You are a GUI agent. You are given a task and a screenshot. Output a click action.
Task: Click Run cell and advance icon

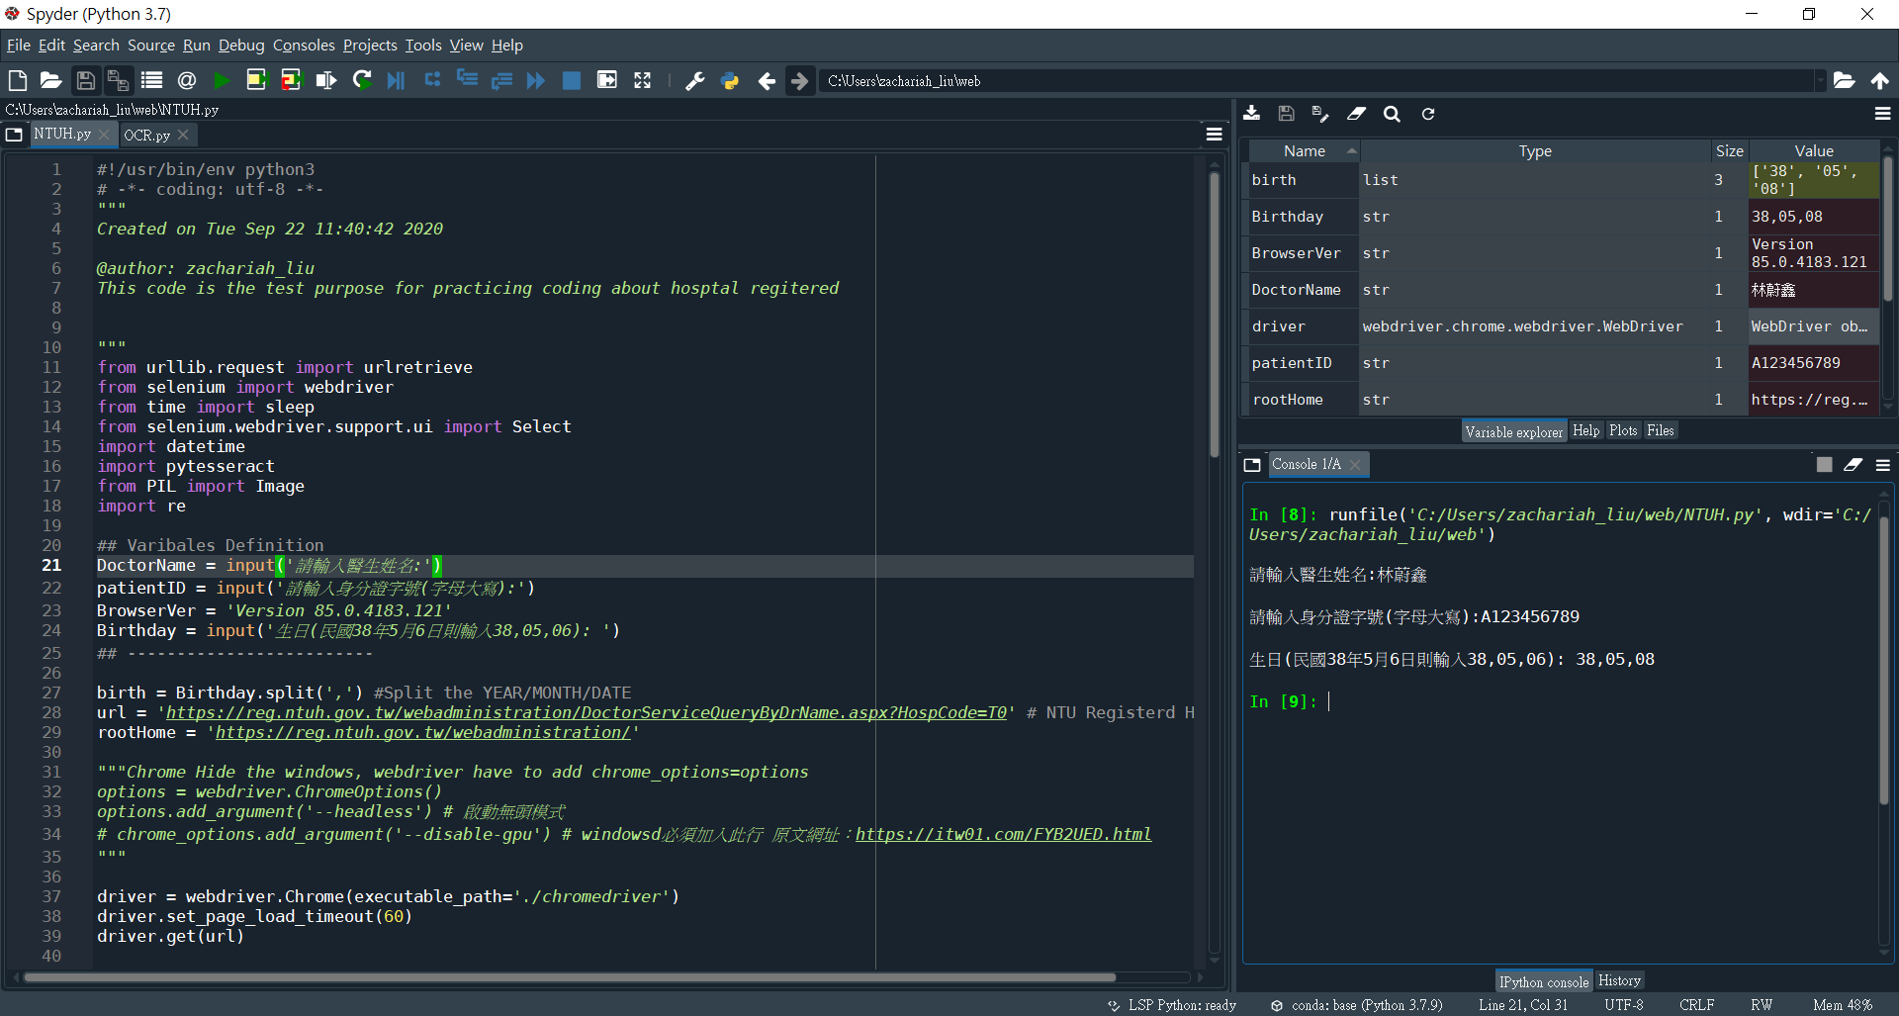point(291,80)
